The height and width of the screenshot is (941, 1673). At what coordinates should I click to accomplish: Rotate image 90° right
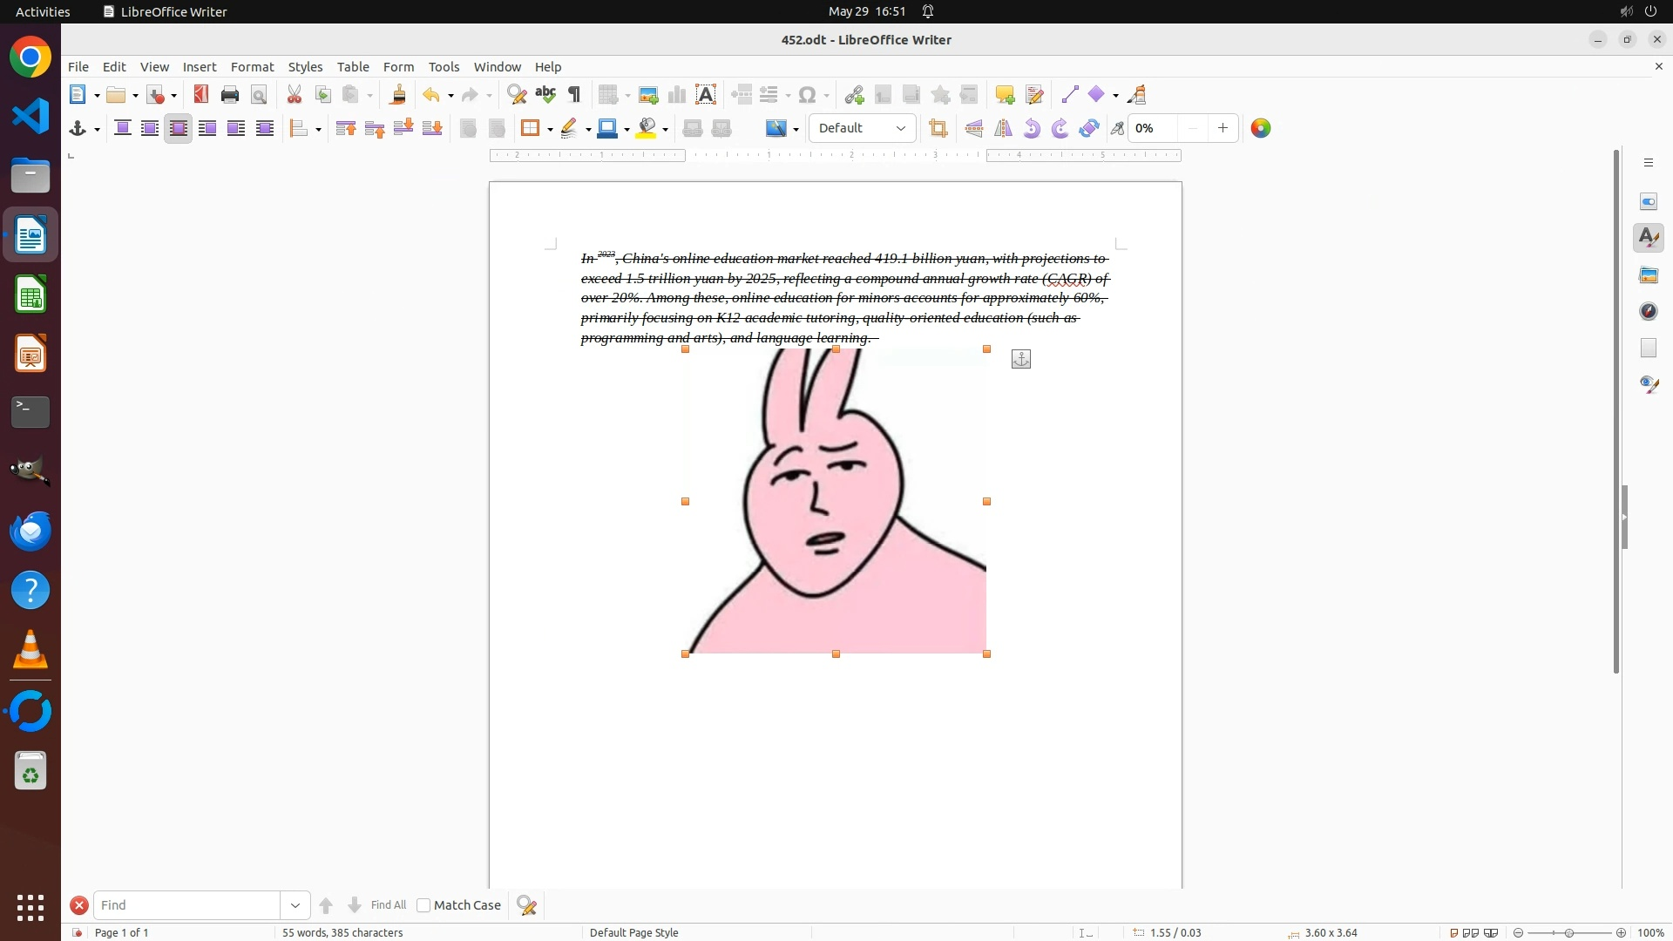1060,129
